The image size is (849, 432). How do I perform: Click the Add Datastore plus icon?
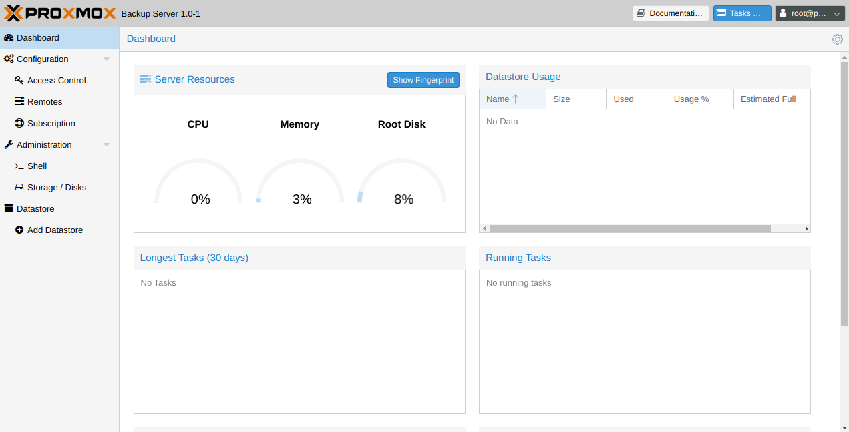(19, 230)
